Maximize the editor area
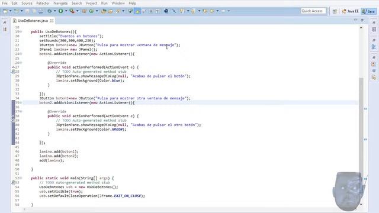 point(362,20)
